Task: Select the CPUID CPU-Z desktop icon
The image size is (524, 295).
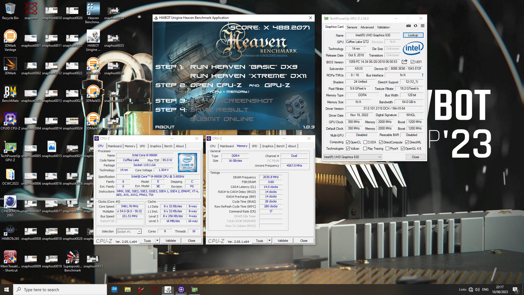Action: point(10,121)
